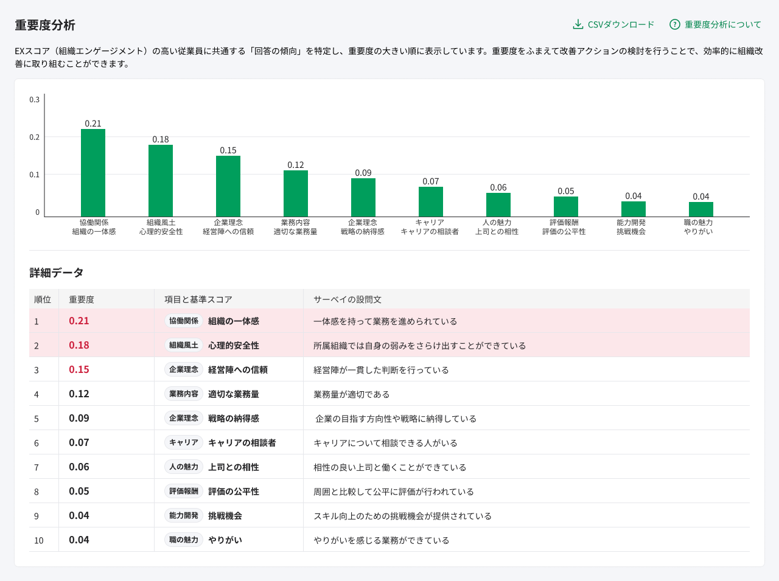The height and width of the screenshot is (581, 779).
Task: Click the 順位 column header
Action: tap(43, 299)
